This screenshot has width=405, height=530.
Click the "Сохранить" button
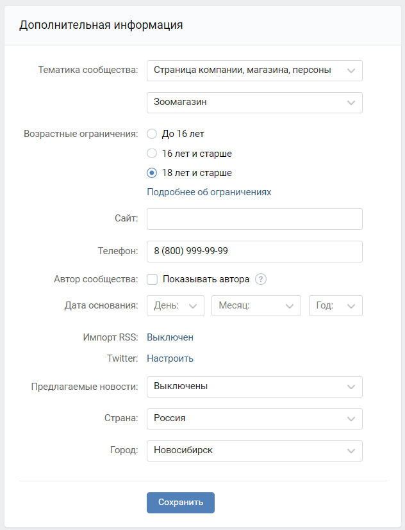181,502
